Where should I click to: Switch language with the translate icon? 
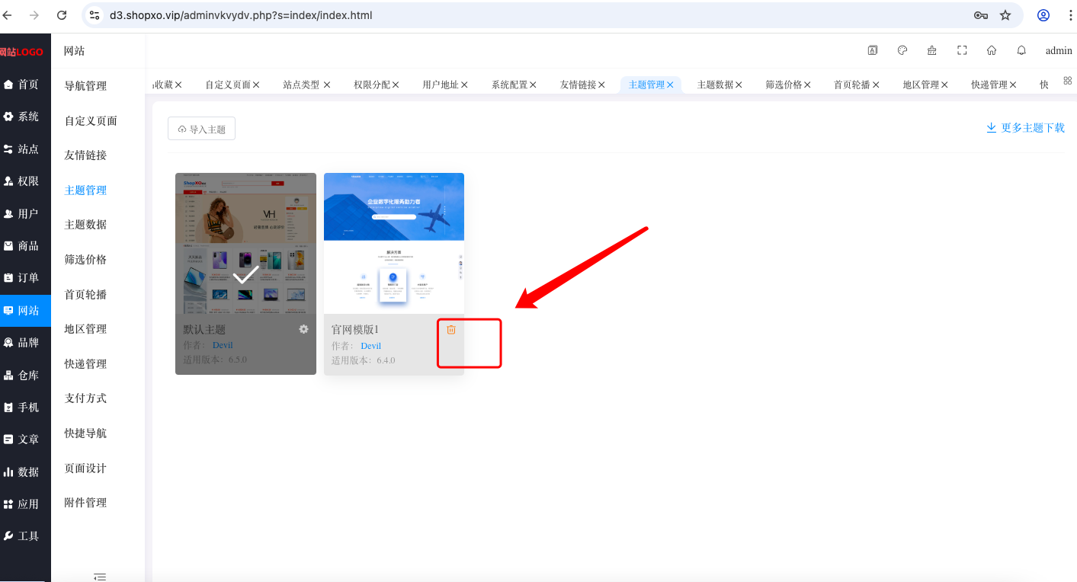[873, 50]
